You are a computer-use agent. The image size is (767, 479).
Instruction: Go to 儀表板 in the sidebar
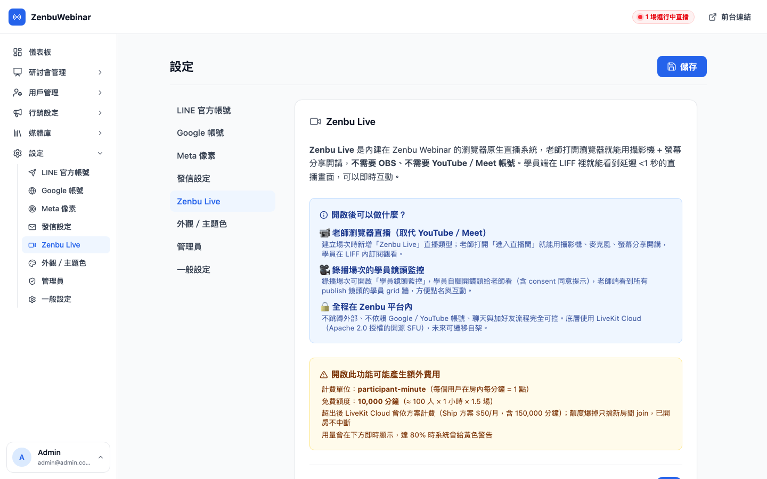point(59,52)
